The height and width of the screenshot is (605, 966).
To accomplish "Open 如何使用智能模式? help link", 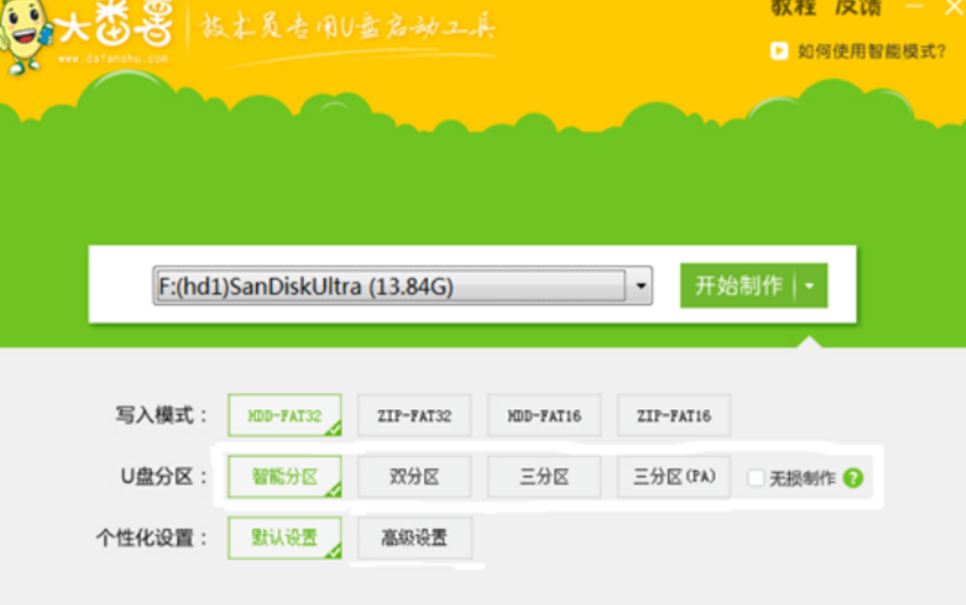I will [871, 51].
